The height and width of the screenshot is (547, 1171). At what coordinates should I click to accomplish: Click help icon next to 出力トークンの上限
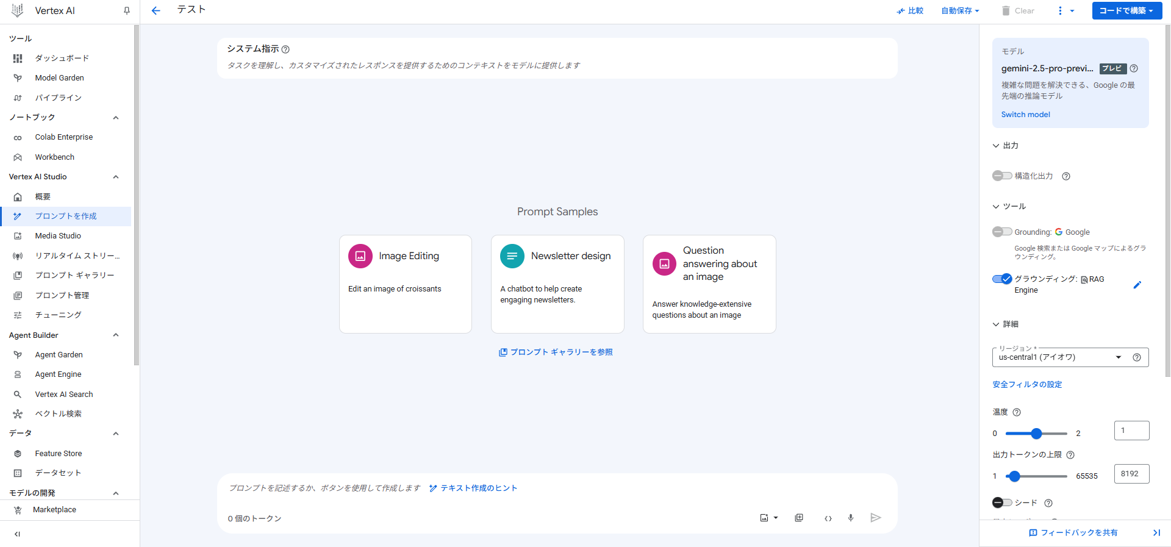click(1070, 455)
